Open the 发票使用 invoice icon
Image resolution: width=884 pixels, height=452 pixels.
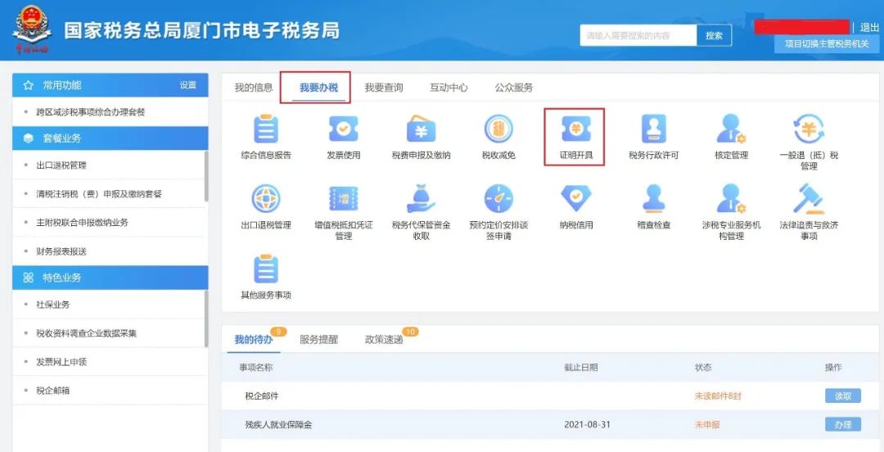tap(343, 130)
